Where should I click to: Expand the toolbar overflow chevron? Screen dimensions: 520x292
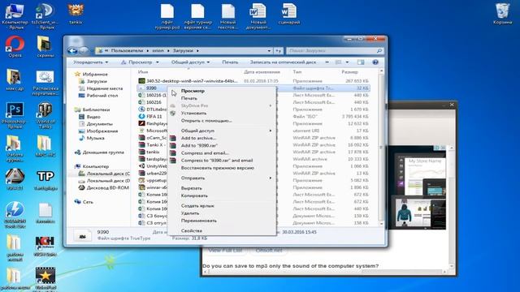(x=327, y=62)
